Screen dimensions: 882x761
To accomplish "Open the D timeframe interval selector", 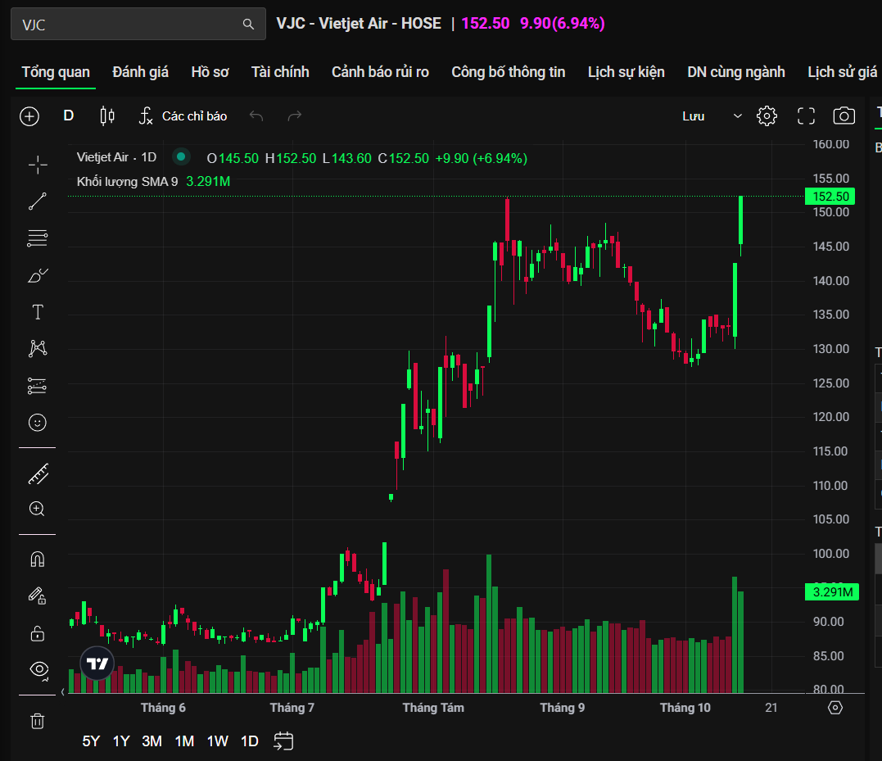I will [69, 116].
